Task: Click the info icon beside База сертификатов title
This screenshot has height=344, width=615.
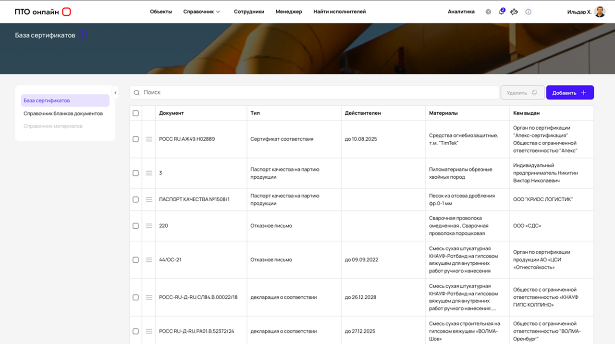Action: pyautogui.click(x=83, y=35)
